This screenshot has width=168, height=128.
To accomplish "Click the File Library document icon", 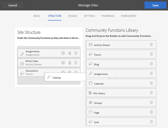I will pyautogui.click(x=90, y=93).
